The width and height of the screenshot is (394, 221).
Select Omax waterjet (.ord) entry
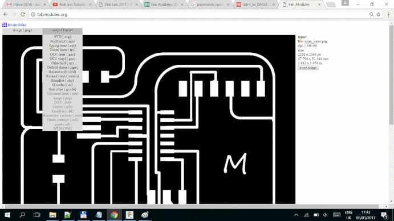[x=62, y=120]
